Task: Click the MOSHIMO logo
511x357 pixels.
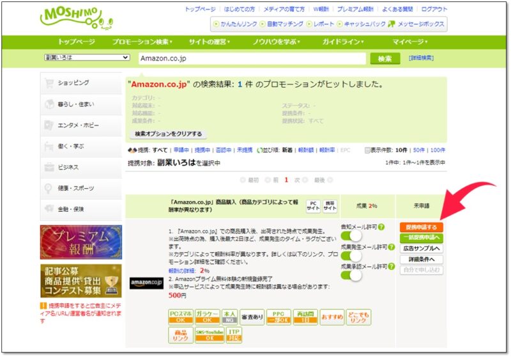Action: [x=76, y=19]
